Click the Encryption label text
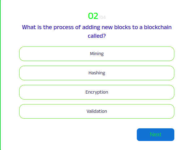This screenshot has width=192, height=150. pyautogui.click(x=97, y=92)
